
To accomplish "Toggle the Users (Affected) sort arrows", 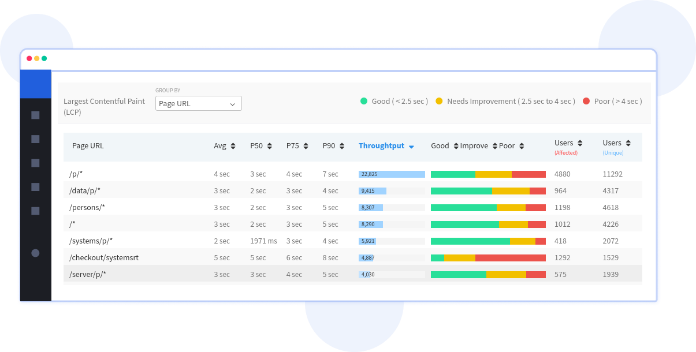I will (580, 143).
